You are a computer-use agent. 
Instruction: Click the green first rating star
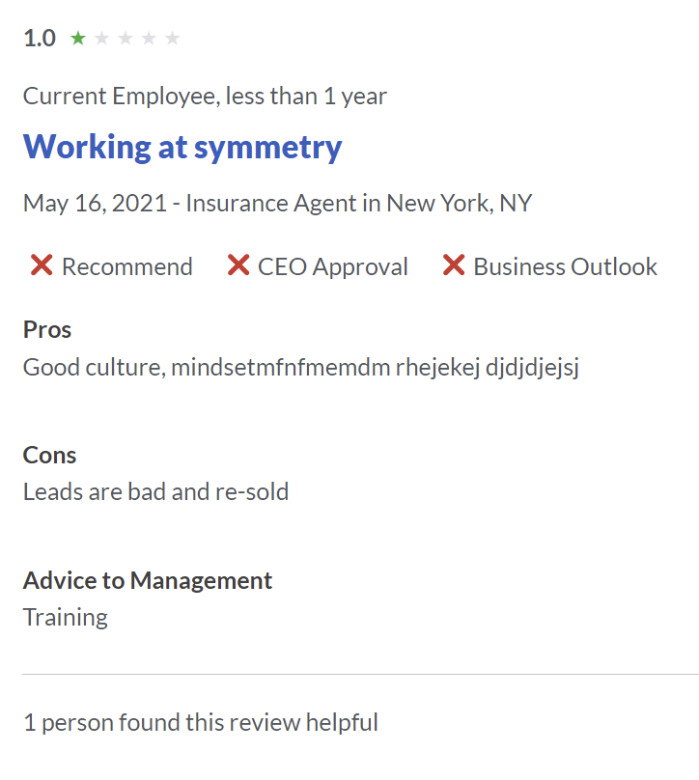(78, 38)
